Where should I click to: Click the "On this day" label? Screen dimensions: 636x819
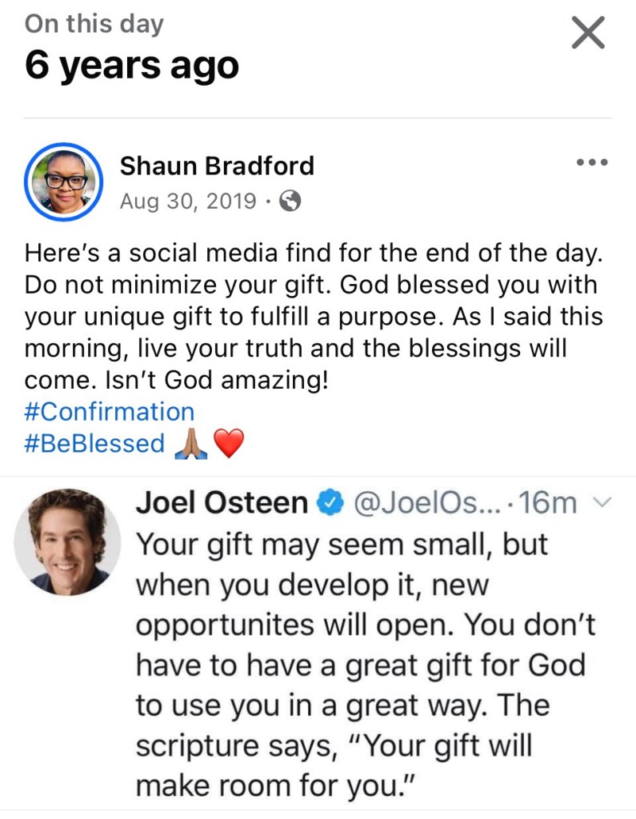pyautogui.click(x=94, y=23)
